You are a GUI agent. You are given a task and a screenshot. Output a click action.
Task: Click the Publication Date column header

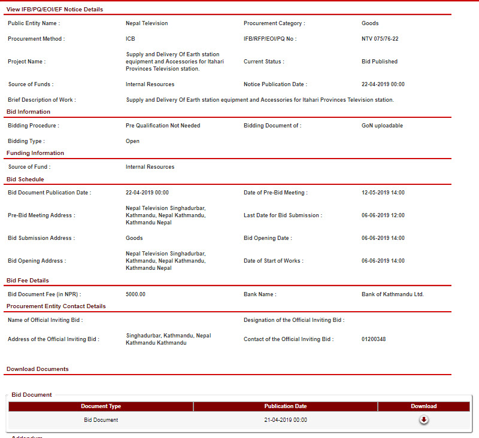285,406
